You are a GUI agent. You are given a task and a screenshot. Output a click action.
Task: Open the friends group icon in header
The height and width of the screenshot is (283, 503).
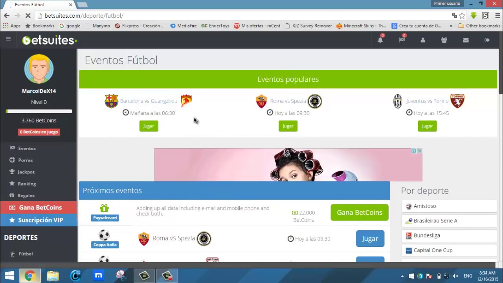tap(444, 40)
